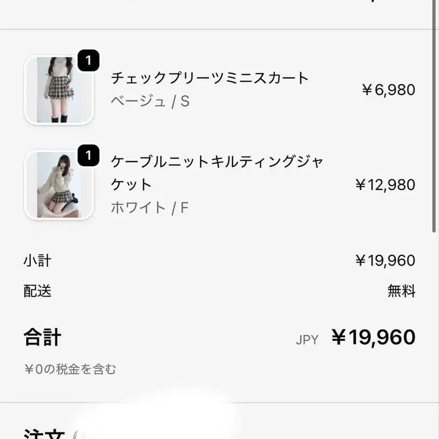Click the subtotal amount ¥19,960

coord(385,260)
